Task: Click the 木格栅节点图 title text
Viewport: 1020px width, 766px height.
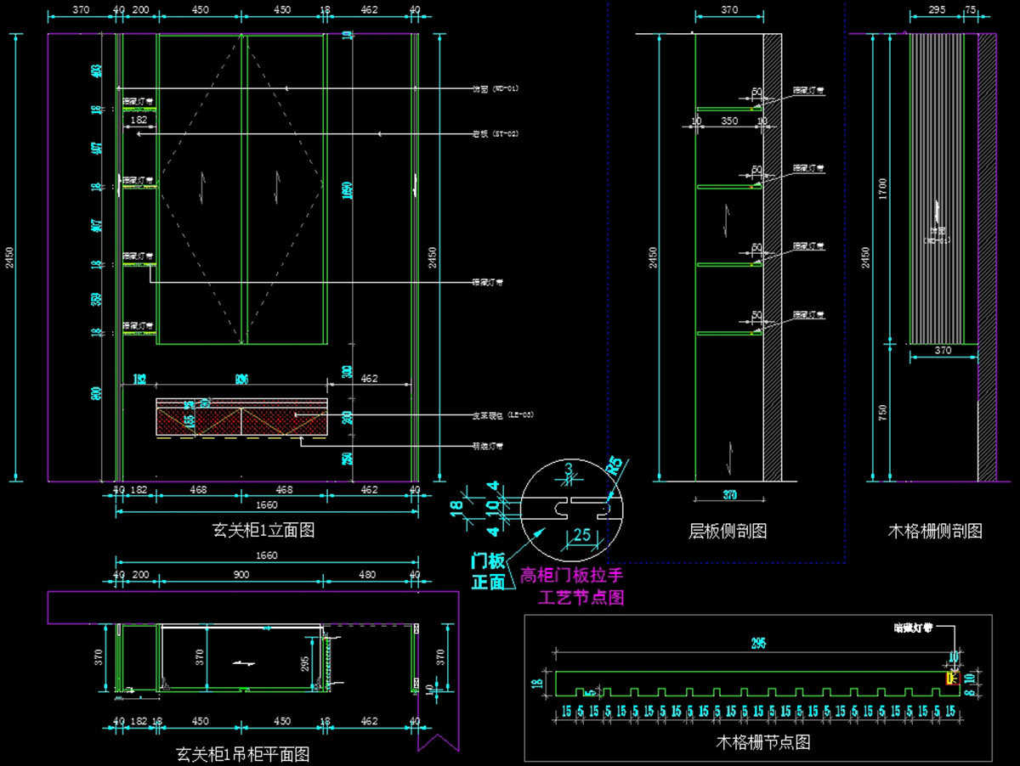Action: pos(764,742)
